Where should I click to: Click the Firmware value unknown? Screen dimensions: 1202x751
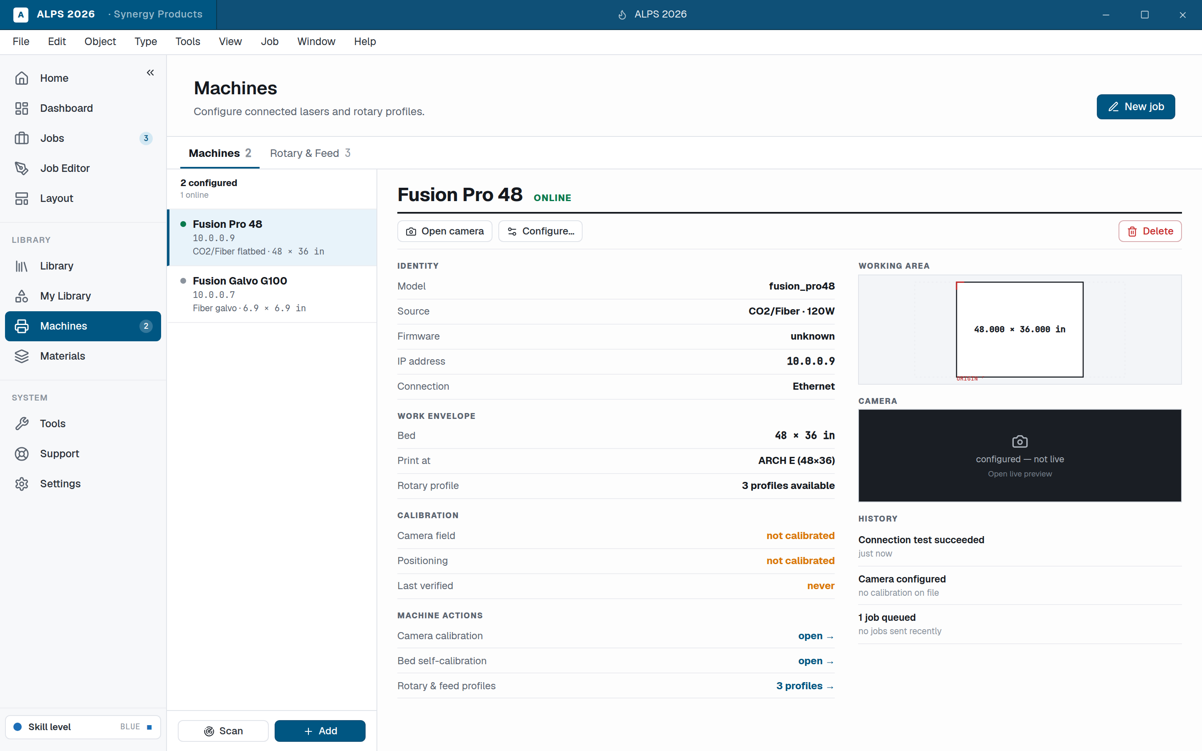813,336
